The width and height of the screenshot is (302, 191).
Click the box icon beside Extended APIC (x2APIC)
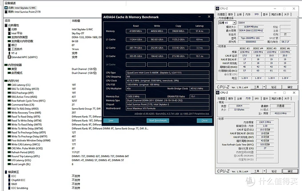pyautogui.click(x=9, y=57)
